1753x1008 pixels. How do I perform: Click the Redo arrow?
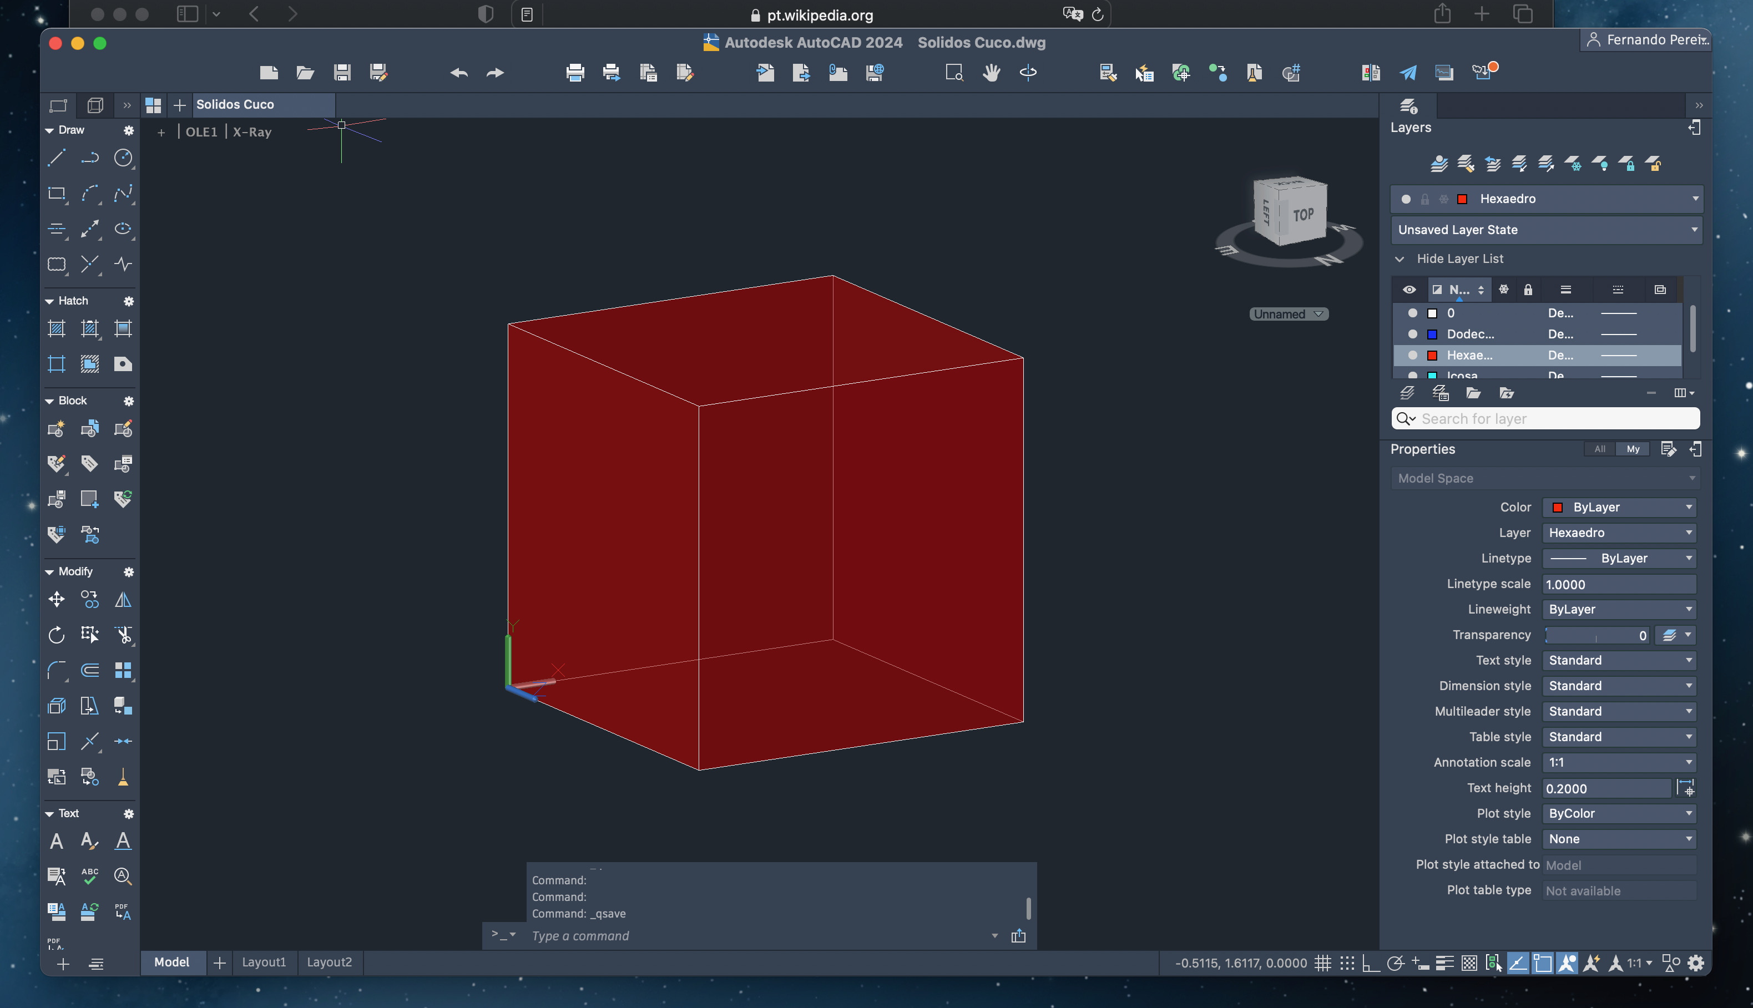(x=495, y=72)
